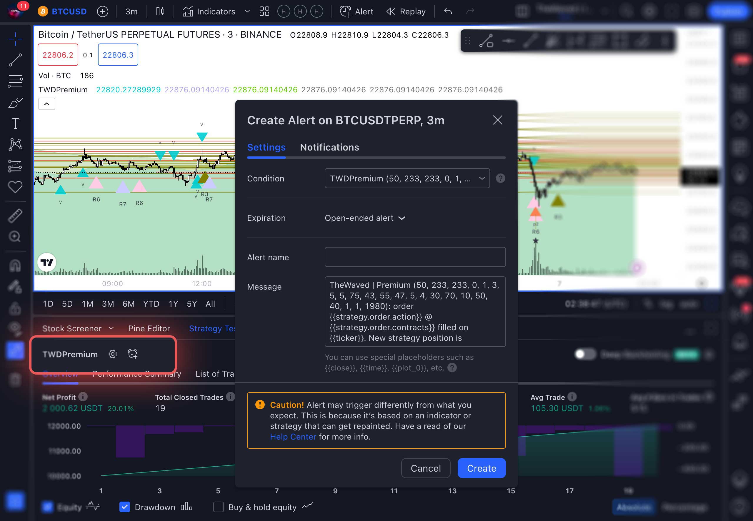Click the help icon beside Condition
This screenshot has width=753, height=521.
click(x=500, y=178)
